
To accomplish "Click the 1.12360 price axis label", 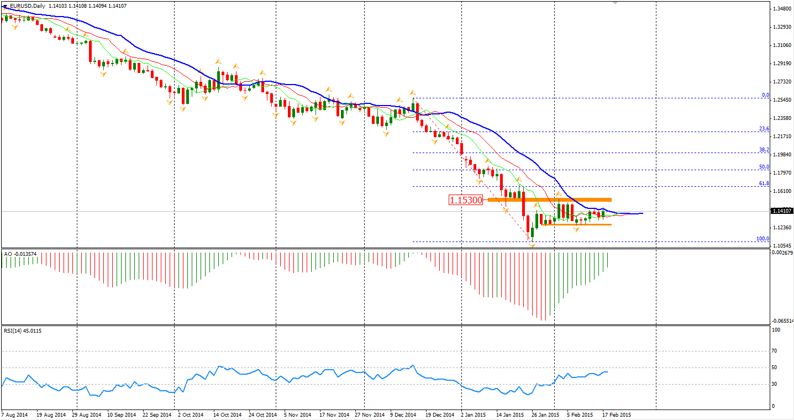I will [x=782, y=228].
